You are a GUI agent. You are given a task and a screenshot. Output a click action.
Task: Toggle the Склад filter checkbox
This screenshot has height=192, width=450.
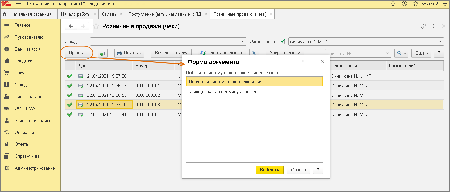click(x=84, y=42)
